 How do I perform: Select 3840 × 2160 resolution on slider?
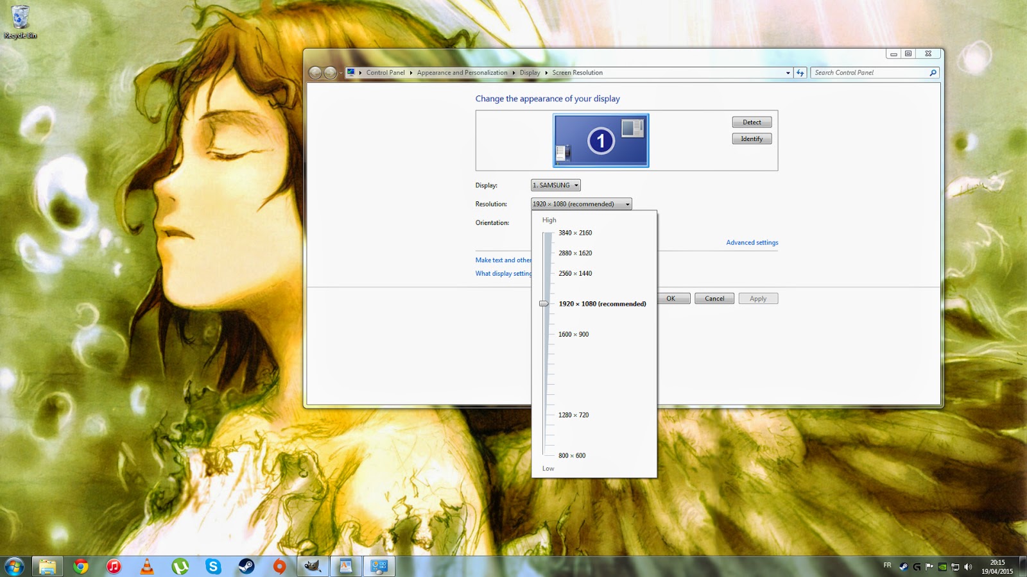[575, 233]
